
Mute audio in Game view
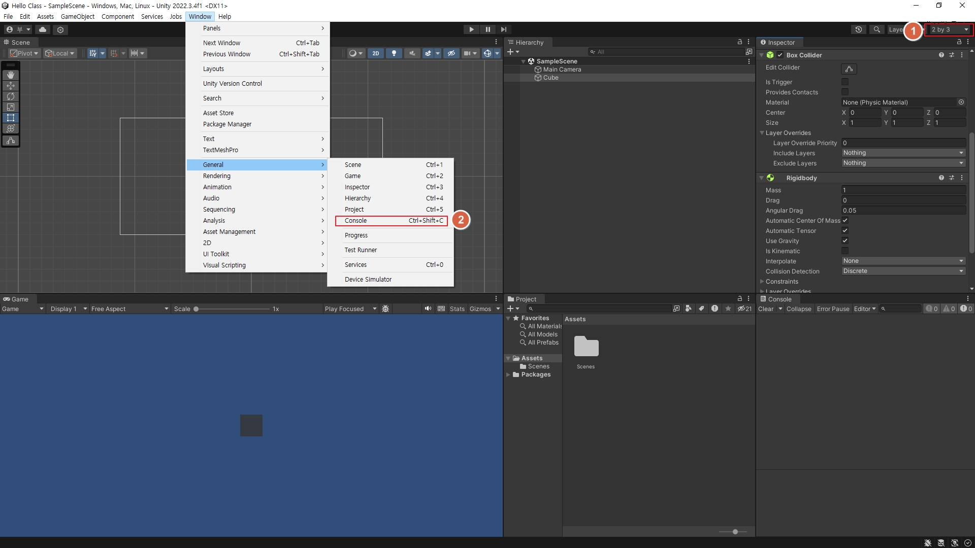(428, 309)
